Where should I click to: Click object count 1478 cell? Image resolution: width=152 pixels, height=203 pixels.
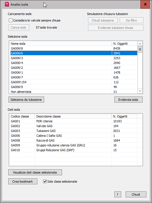[x=125, y=72]
